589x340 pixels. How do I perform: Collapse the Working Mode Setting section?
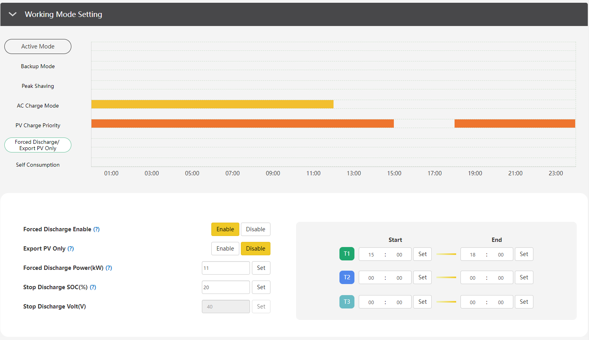13,14
